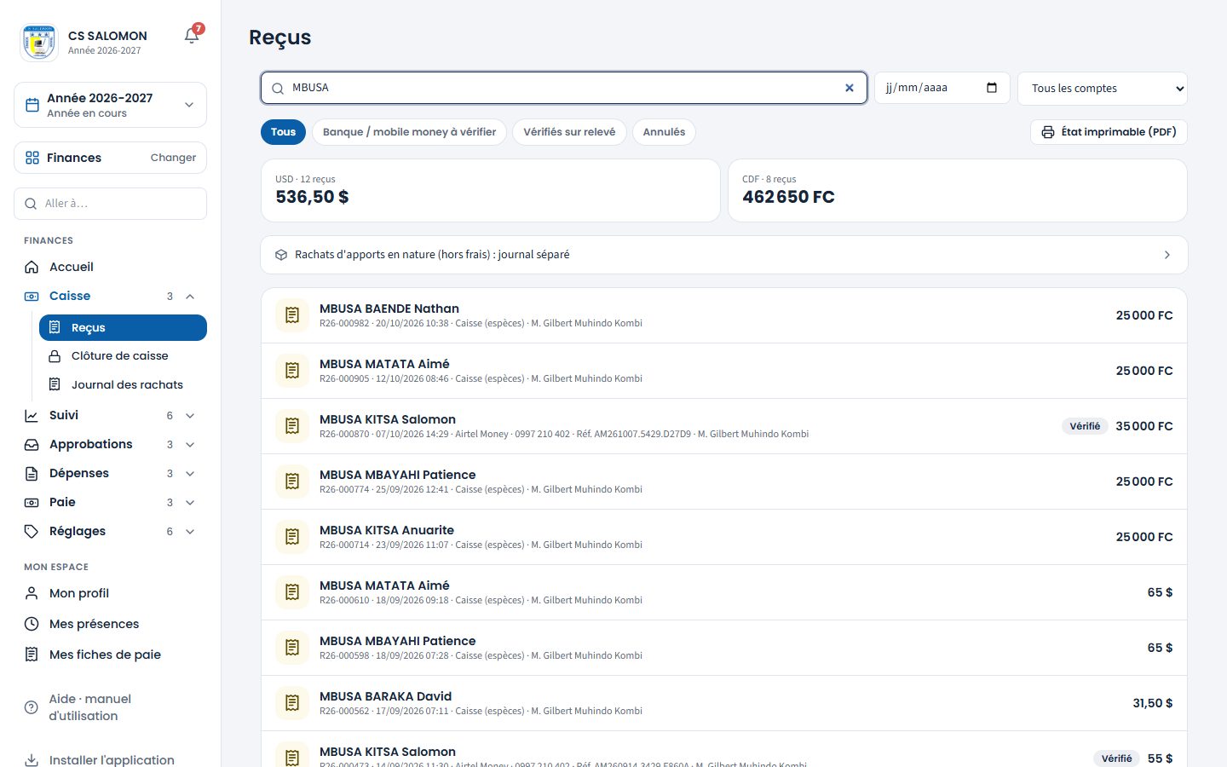Click the Mon profil person icon
The height and width of the screenshot is (767, 1227).
pyautogui.click(x=32, y=593)
